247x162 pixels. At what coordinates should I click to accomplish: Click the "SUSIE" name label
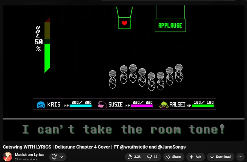116,105
